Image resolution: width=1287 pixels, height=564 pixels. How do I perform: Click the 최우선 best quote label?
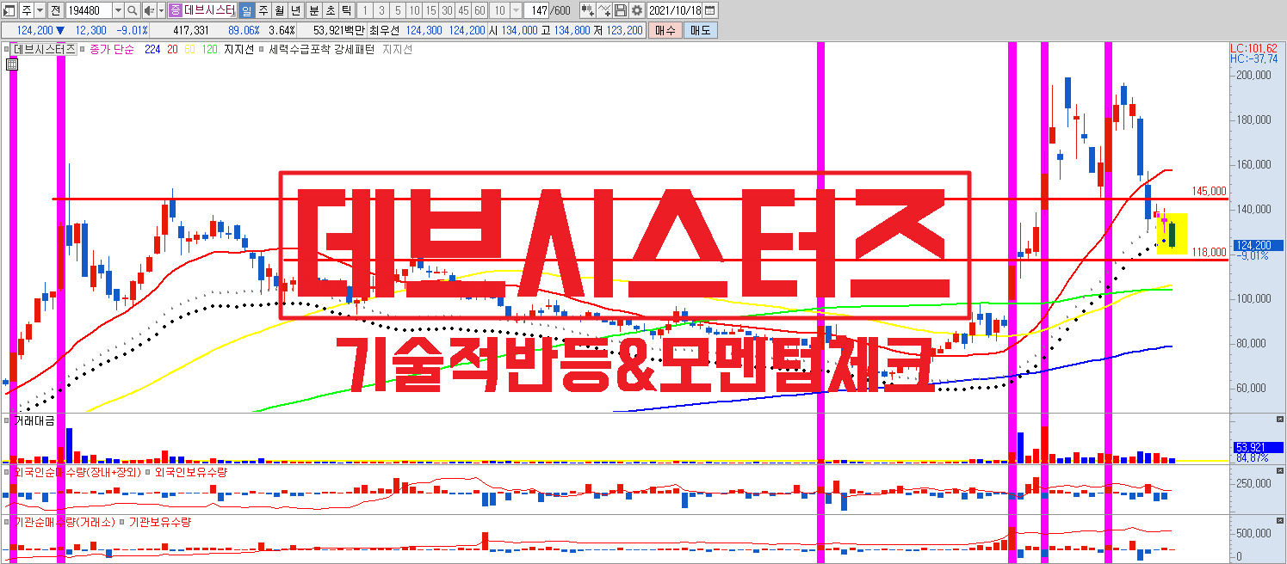[384, 30]
